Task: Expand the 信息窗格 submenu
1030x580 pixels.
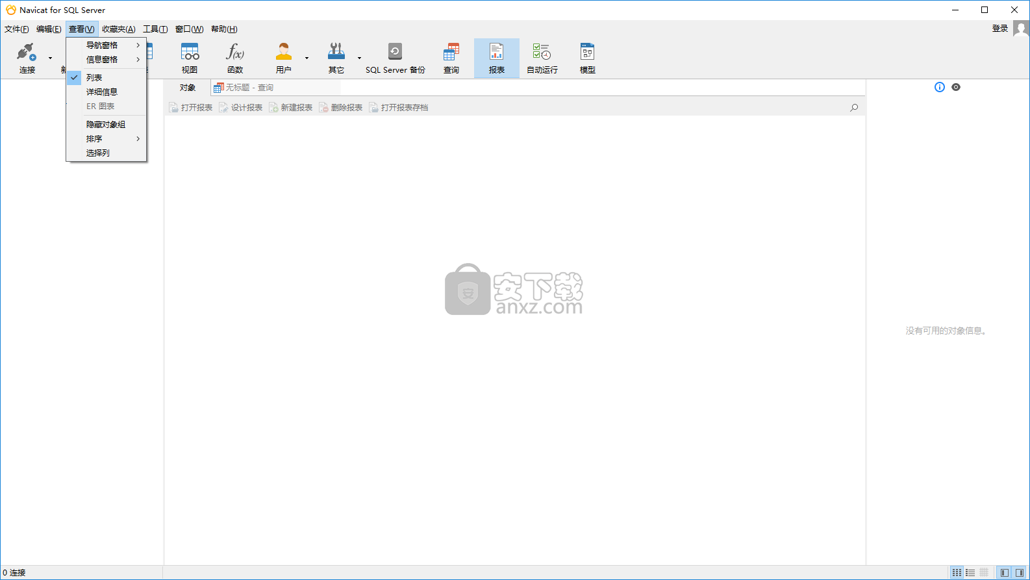Action: [107, 59]
